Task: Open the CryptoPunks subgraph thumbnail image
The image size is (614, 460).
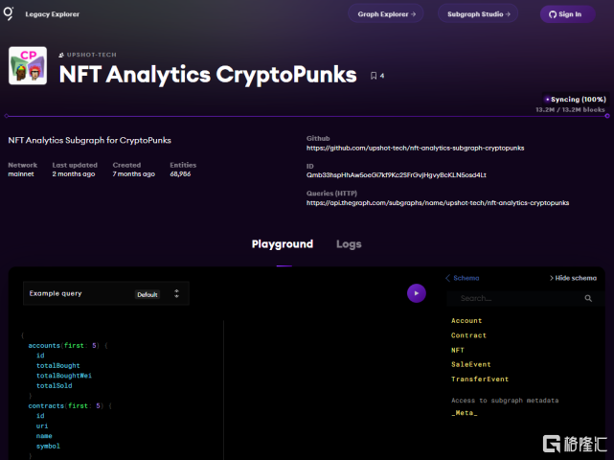Action: pyautogui.click(x=28, y=66)
